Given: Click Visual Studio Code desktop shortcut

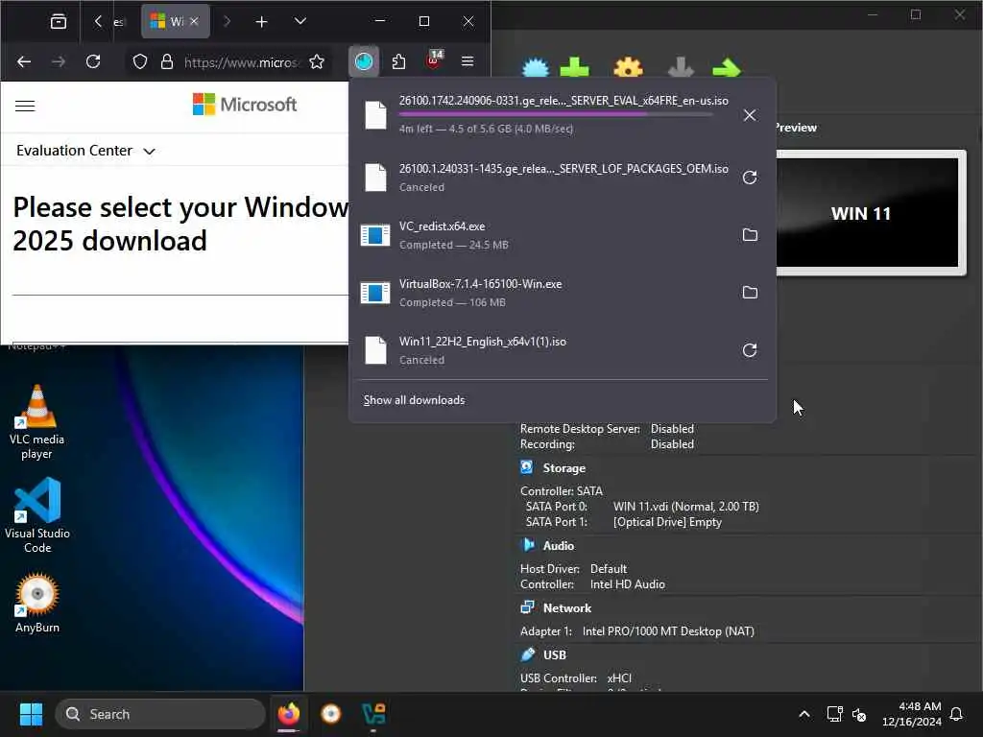Looking at the screenshot, I should [37, 515].
